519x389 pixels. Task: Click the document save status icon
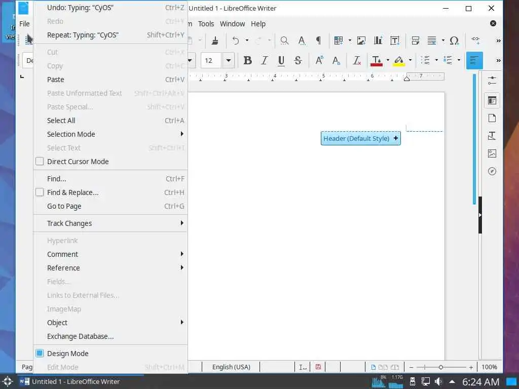click(318, 367)
